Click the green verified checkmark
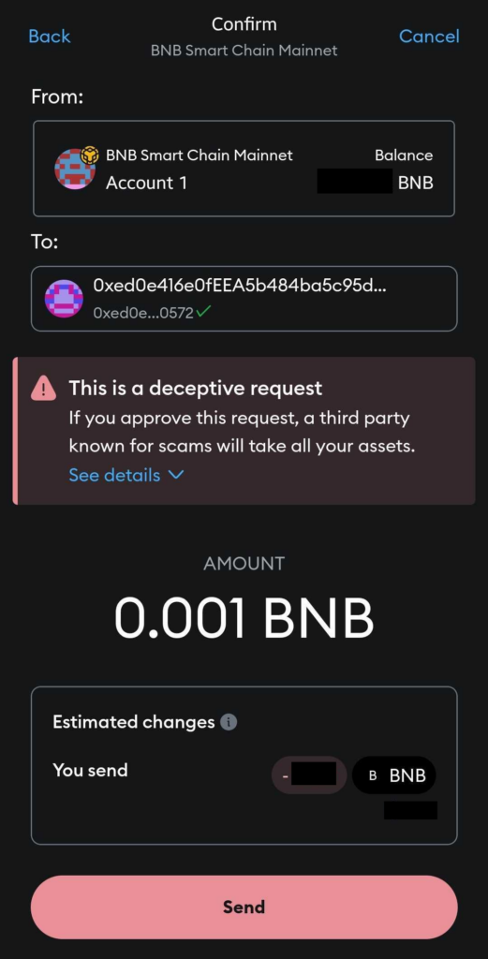 tap(204, 312)
